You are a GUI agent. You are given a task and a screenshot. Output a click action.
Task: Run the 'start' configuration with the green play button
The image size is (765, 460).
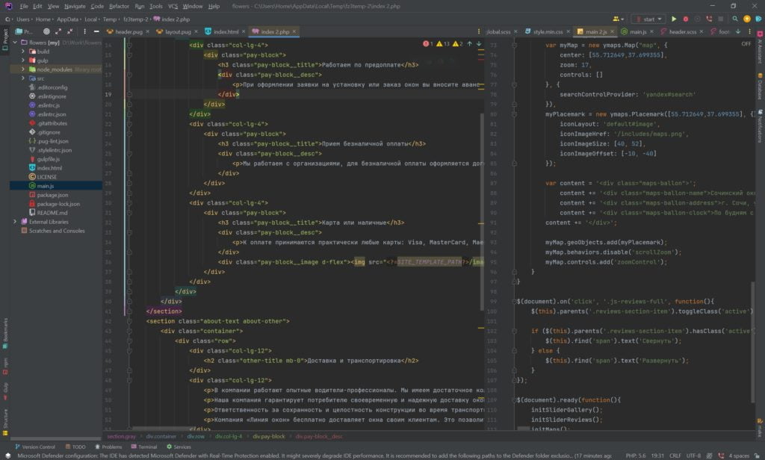[x=674, y=19]
